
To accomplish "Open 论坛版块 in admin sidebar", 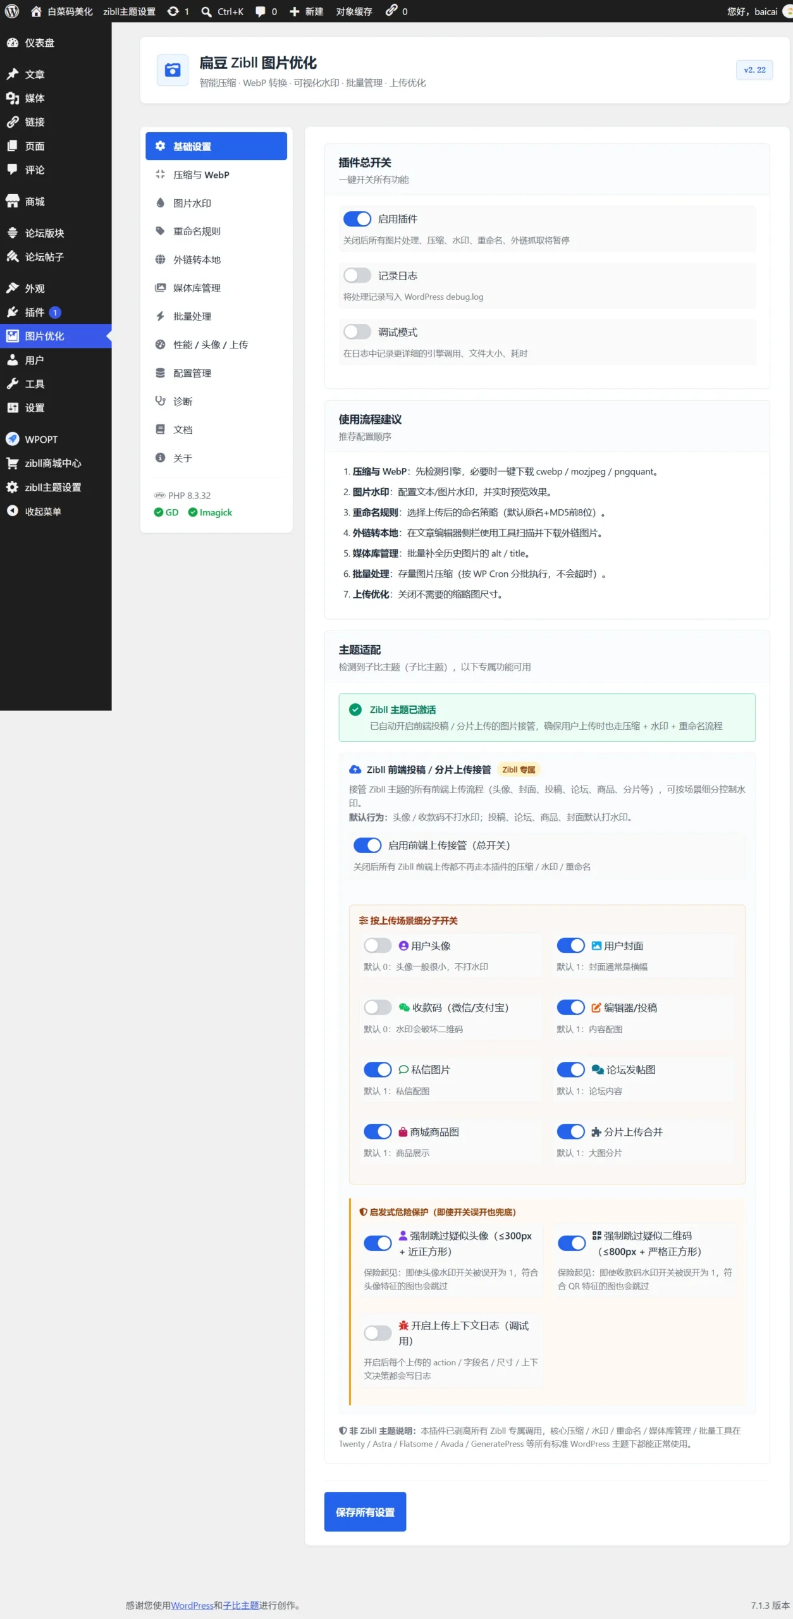I will click(56, 233).
